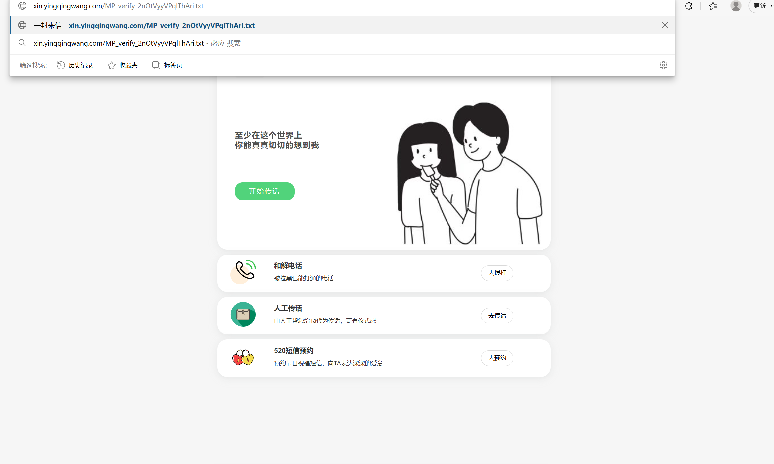Click the extensions puzzle icon

[x=688, y=6]
